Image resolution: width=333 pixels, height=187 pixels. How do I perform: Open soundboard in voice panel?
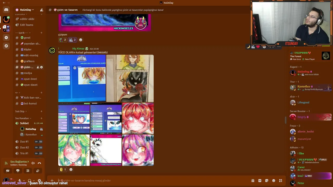[38, 171]
